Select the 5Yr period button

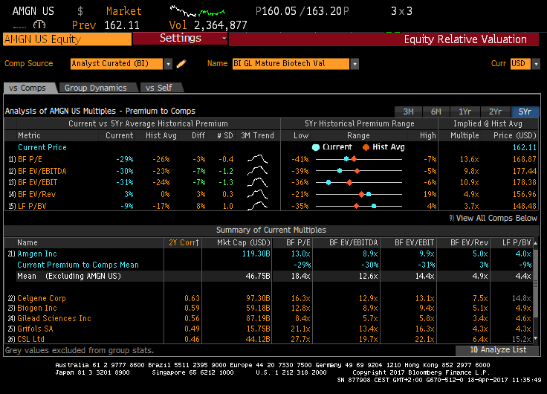525,112
